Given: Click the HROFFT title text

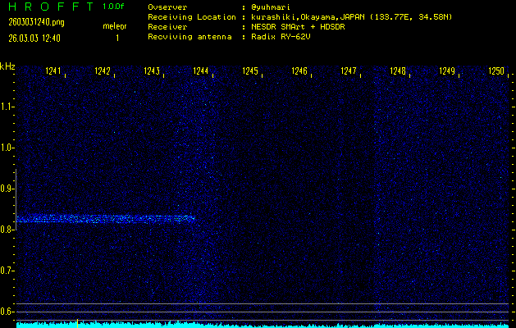Looking at the screenshot, I should pos(52,7).
